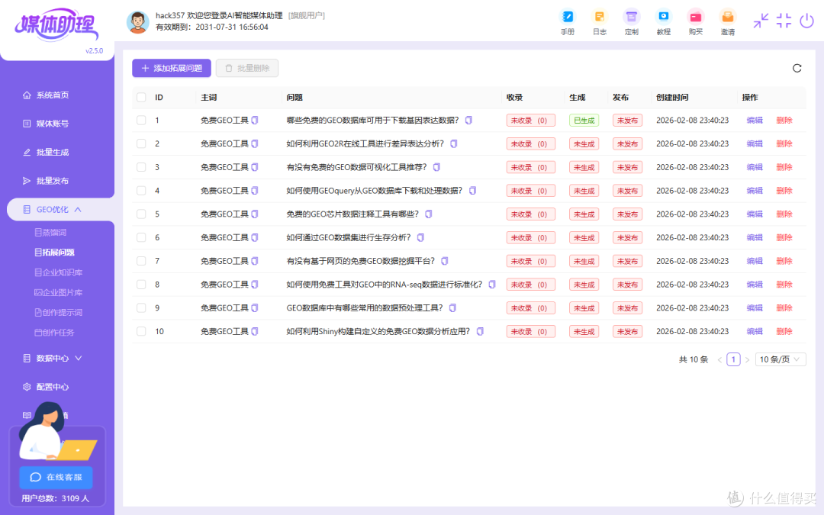Click the 在线客服 chat button
Screen dimensions: 824x515
[56, 477]
